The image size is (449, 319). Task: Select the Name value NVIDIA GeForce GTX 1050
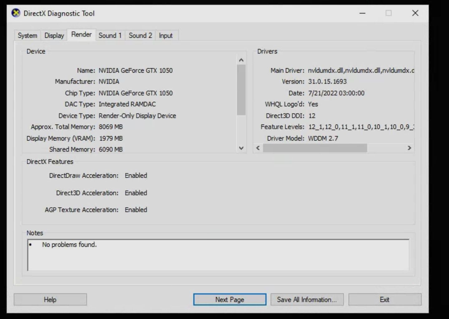(x=136, y=71)
